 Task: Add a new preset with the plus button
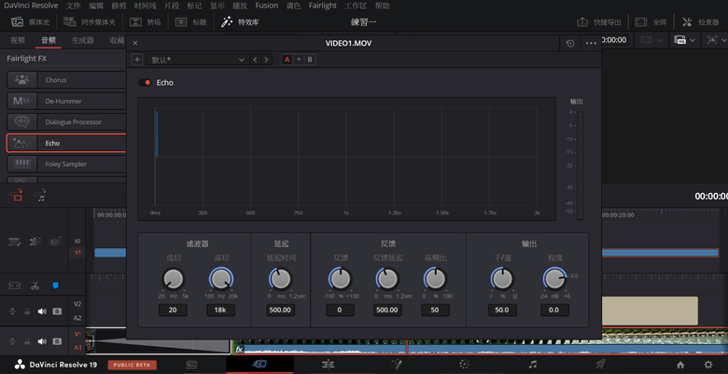tap(137, 60)
